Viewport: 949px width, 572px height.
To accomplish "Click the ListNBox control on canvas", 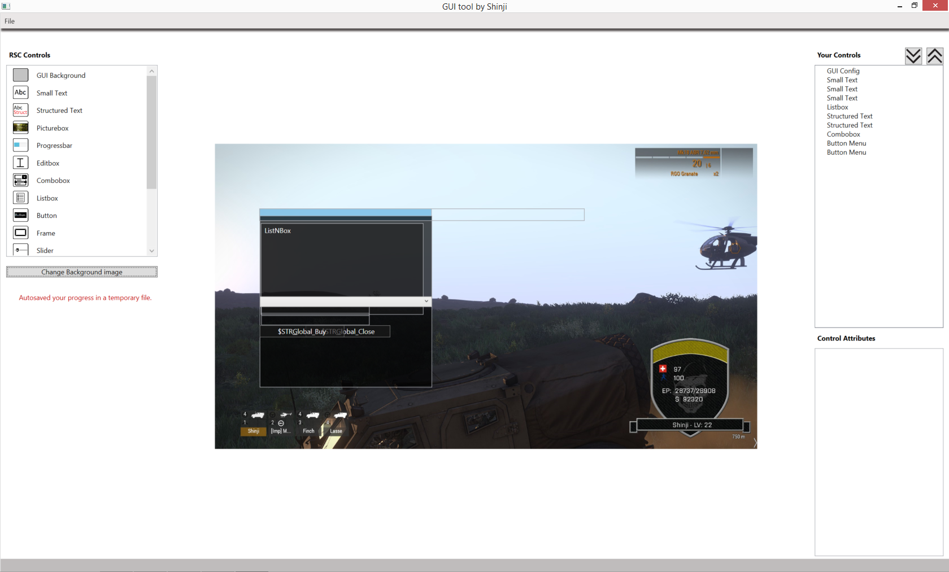I will pyautogui.click(x=342, y=260).
